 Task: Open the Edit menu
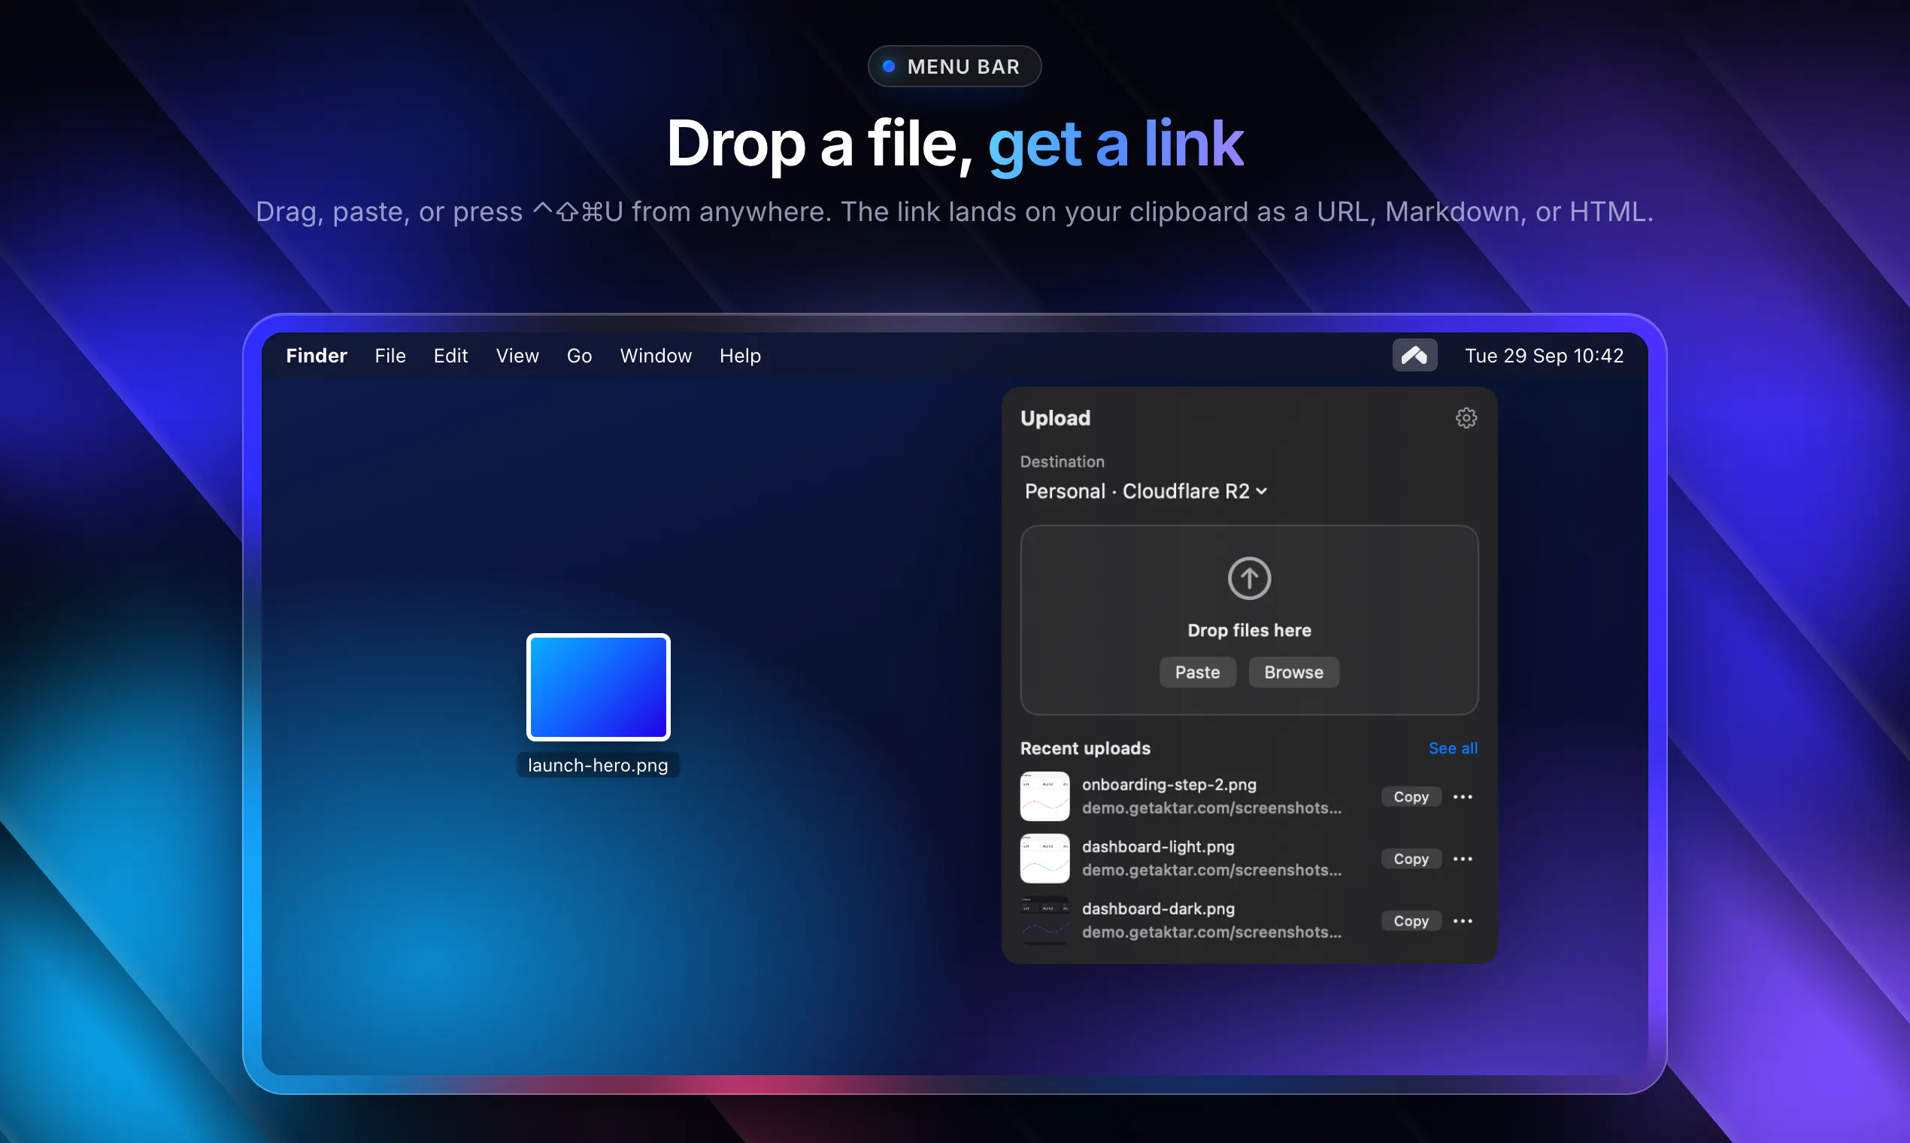point(450,355)
